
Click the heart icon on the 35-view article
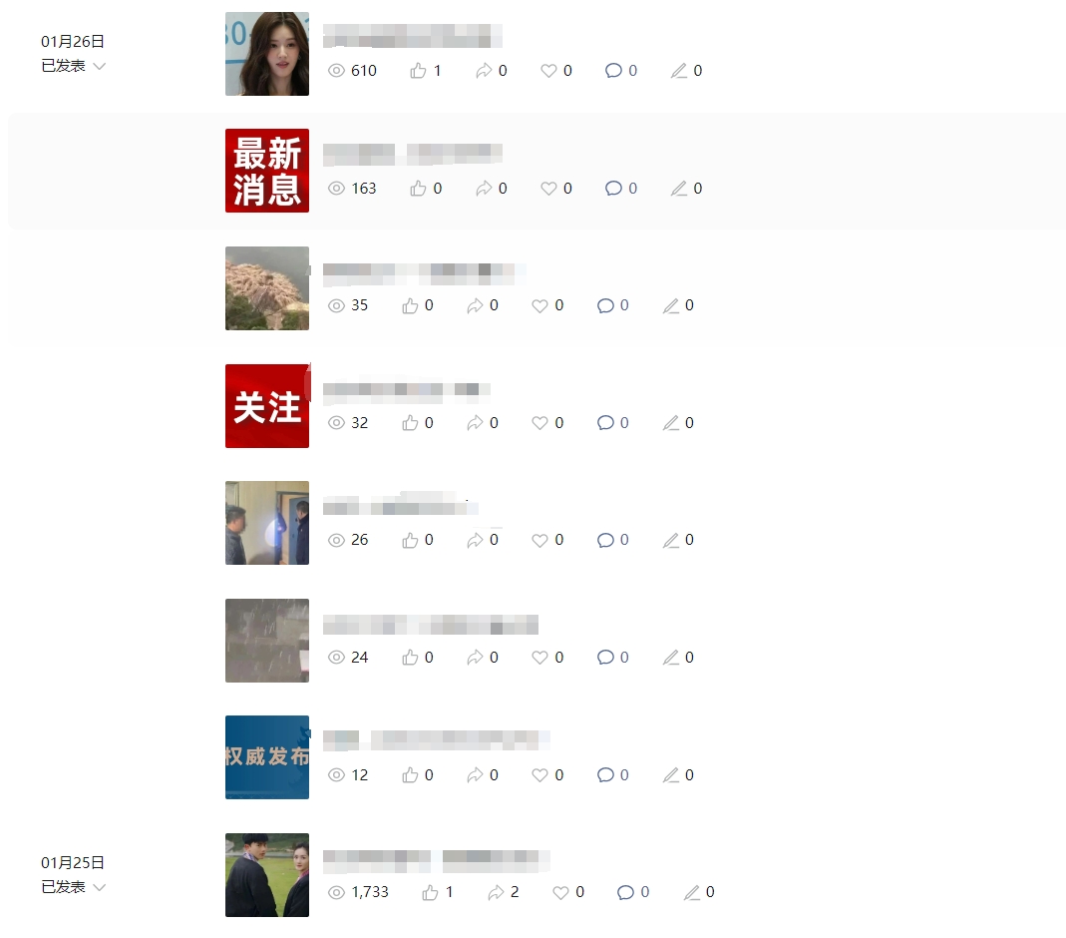pyautogui.click(x=539, y=306)
